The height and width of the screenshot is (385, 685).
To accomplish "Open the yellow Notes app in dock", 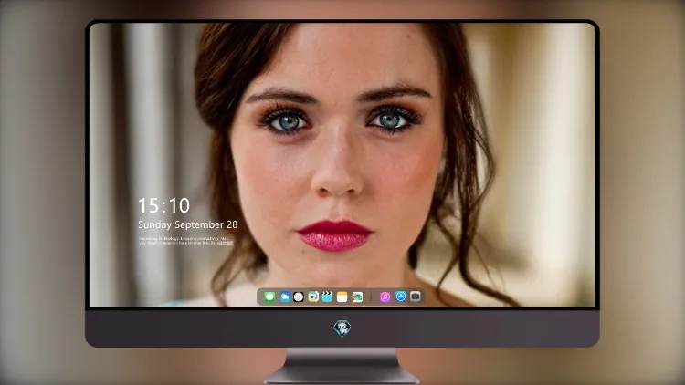I will (342, 297).
